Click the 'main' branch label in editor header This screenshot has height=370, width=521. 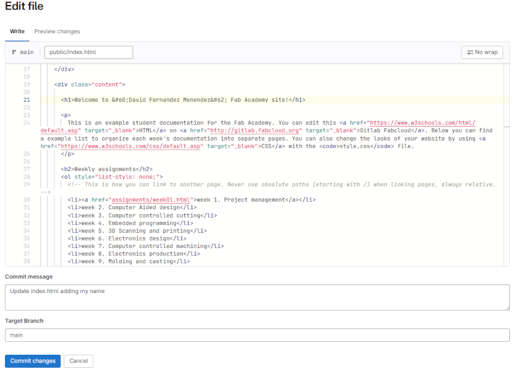[x=26, y=52]
